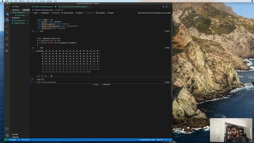The image size is (254, 143).
Task: Open the split editor icon
Action: 167,7
